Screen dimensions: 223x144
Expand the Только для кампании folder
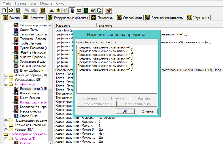6,125
